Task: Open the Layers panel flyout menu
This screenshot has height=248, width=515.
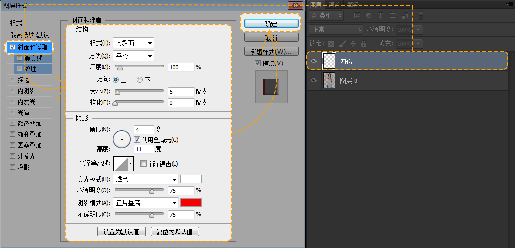Action: (x=510, y=4)
